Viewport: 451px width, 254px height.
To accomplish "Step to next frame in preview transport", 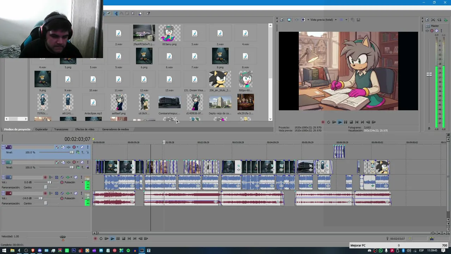I will 373,122.
